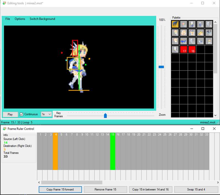
Task: Click Copy Frame 15 forward button
Action: pyautogui.click(x=60, y=190)
